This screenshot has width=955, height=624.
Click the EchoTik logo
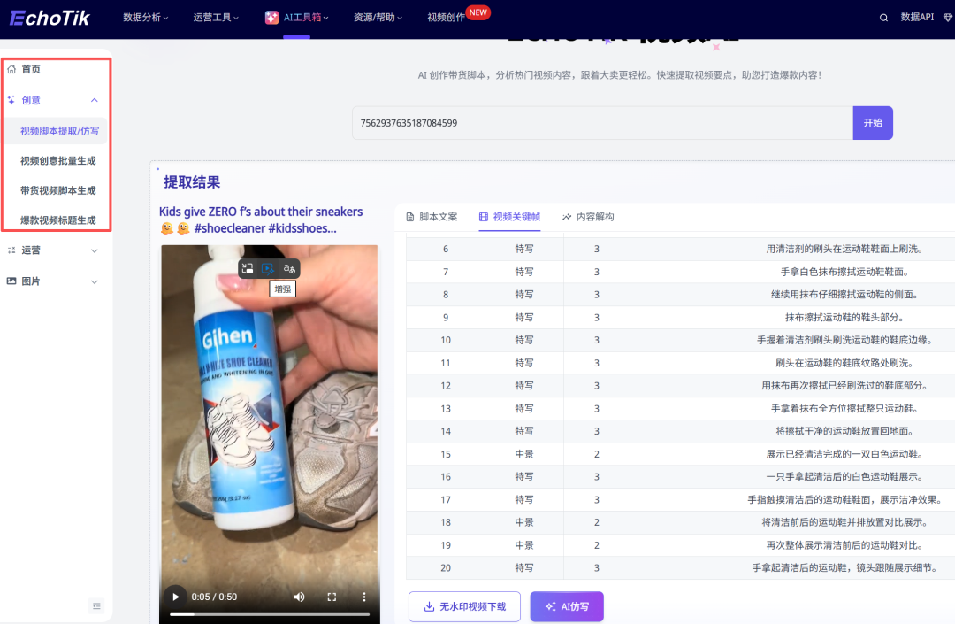coord(48,18)
